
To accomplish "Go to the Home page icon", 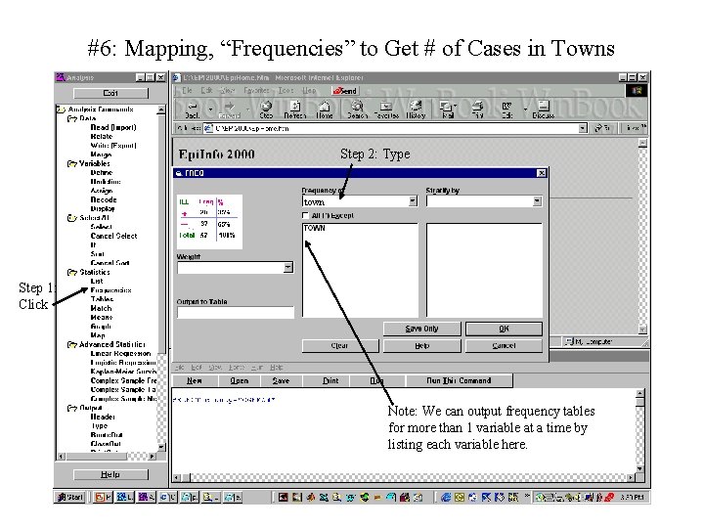I will click(325, 110).
